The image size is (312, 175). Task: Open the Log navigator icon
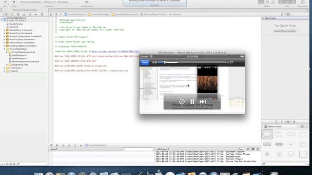(42, 15)
